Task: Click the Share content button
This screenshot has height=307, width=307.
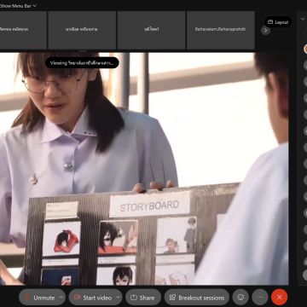Action: tap(143, 298)
